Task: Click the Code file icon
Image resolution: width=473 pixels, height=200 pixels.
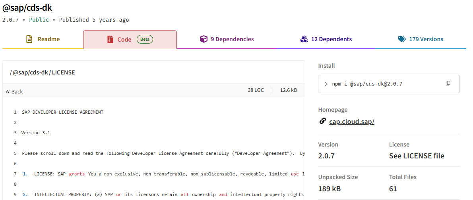Action: [110, 39]
